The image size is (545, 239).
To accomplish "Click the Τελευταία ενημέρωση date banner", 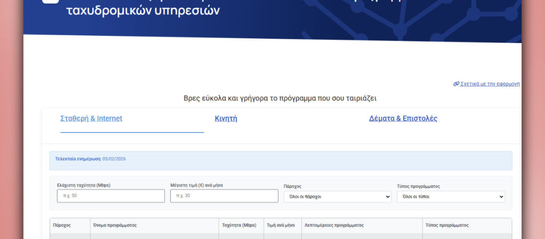I will click(x=90, y=159).
